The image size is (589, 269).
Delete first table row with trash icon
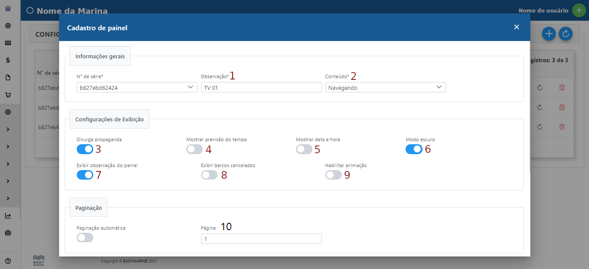point(562,88)
